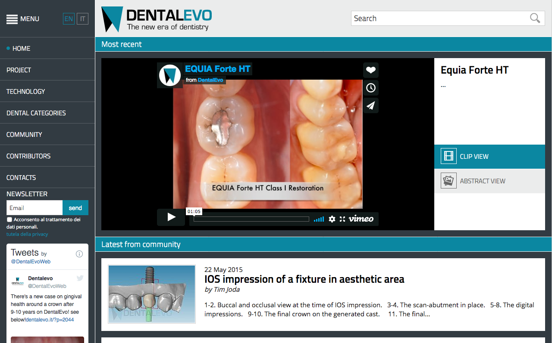Screen dimensions: 552x343
Task: Open @DentalEvoWeb link under Tweets header
Action: click(x=31, y=262)
